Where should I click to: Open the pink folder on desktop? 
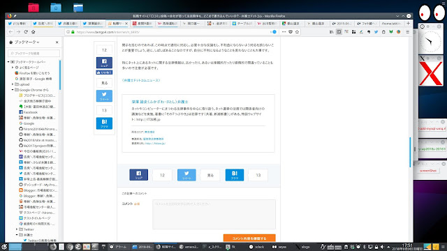coord(34,8)
